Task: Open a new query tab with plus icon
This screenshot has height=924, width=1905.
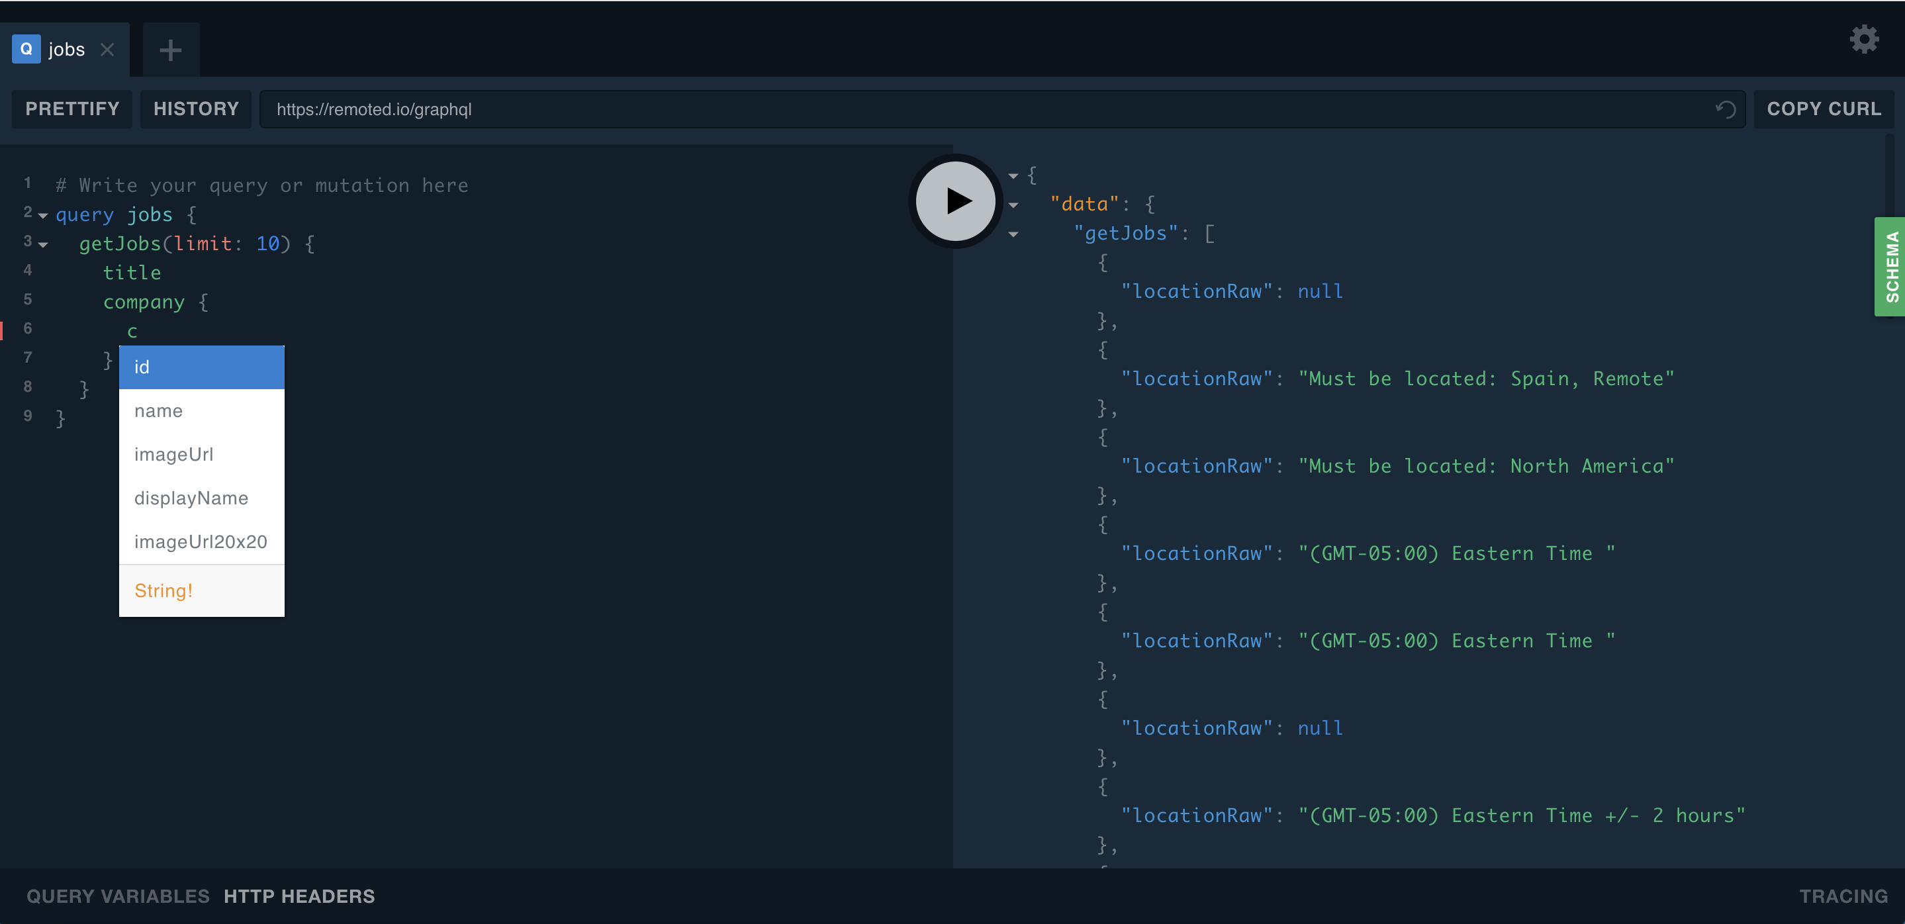Action: [x=170, y=50]
